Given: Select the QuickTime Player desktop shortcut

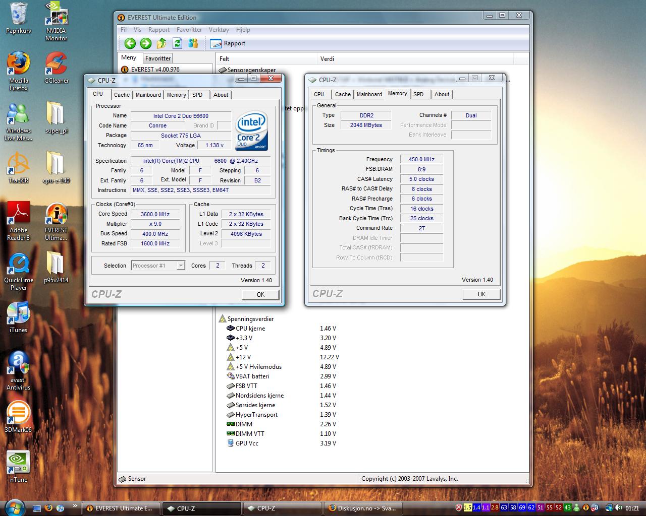Looking at the screenshot, I should (19, 271).
